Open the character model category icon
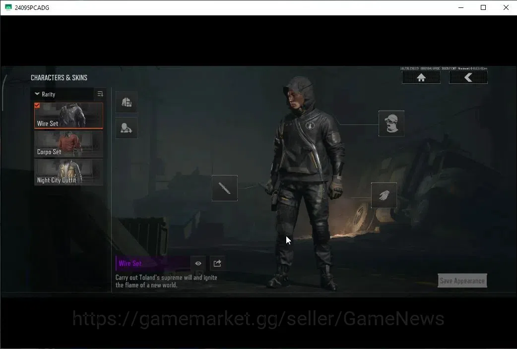Image resolution: width=517 pixels, height=349 pixels. pyautogui.click(x=127, y=128)
